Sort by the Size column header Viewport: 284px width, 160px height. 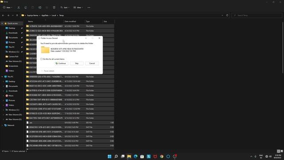[x=108, y=21]
